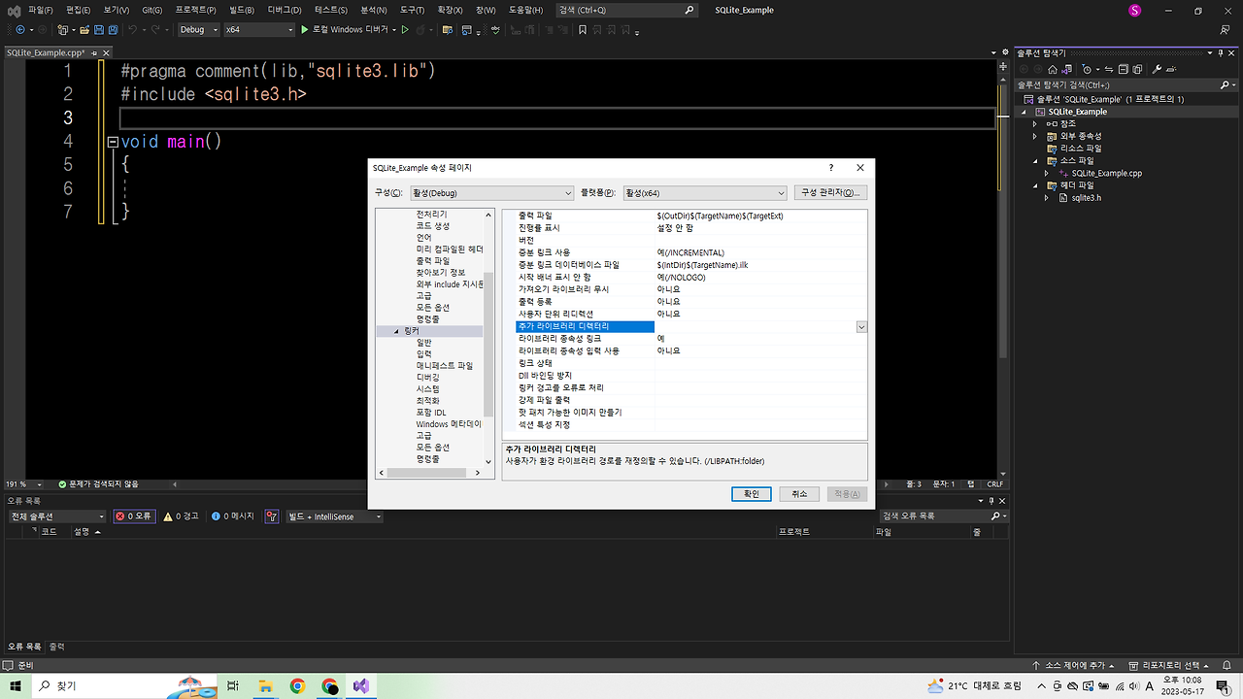Image resolution: width=1243 pixels, height=699 pixels.
Task: Click Show All Files icon
Action: [1137, 69]
